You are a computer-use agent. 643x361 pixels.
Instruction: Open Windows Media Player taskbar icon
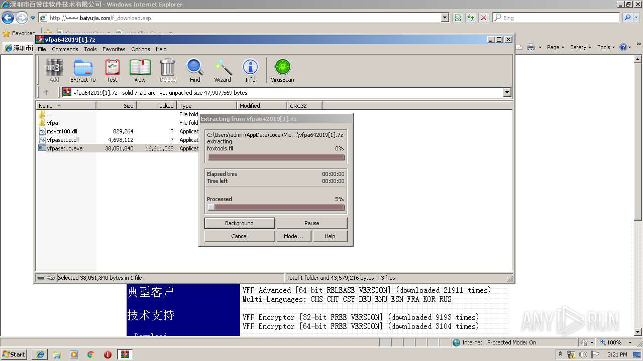(x=74, y=354)
